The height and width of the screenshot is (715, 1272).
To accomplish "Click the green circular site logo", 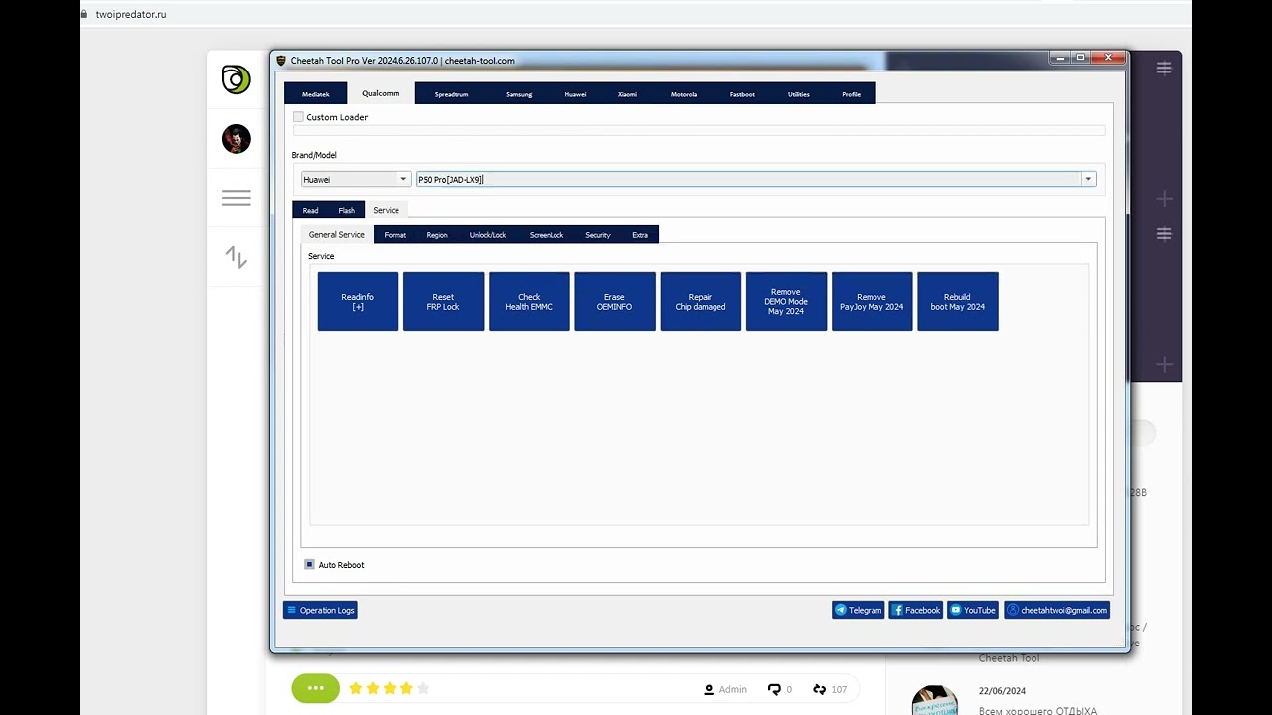I will coord(236,79).
